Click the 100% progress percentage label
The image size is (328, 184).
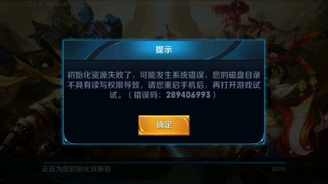coord(279,169)
